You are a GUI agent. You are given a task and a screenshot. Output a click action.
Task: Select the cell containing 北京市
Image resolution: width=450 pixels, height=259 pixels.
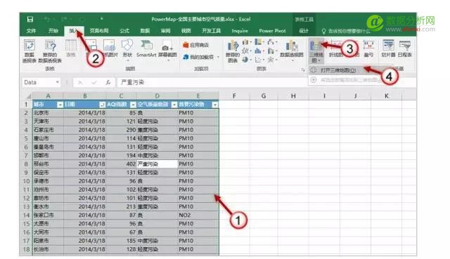pos(48,113)
